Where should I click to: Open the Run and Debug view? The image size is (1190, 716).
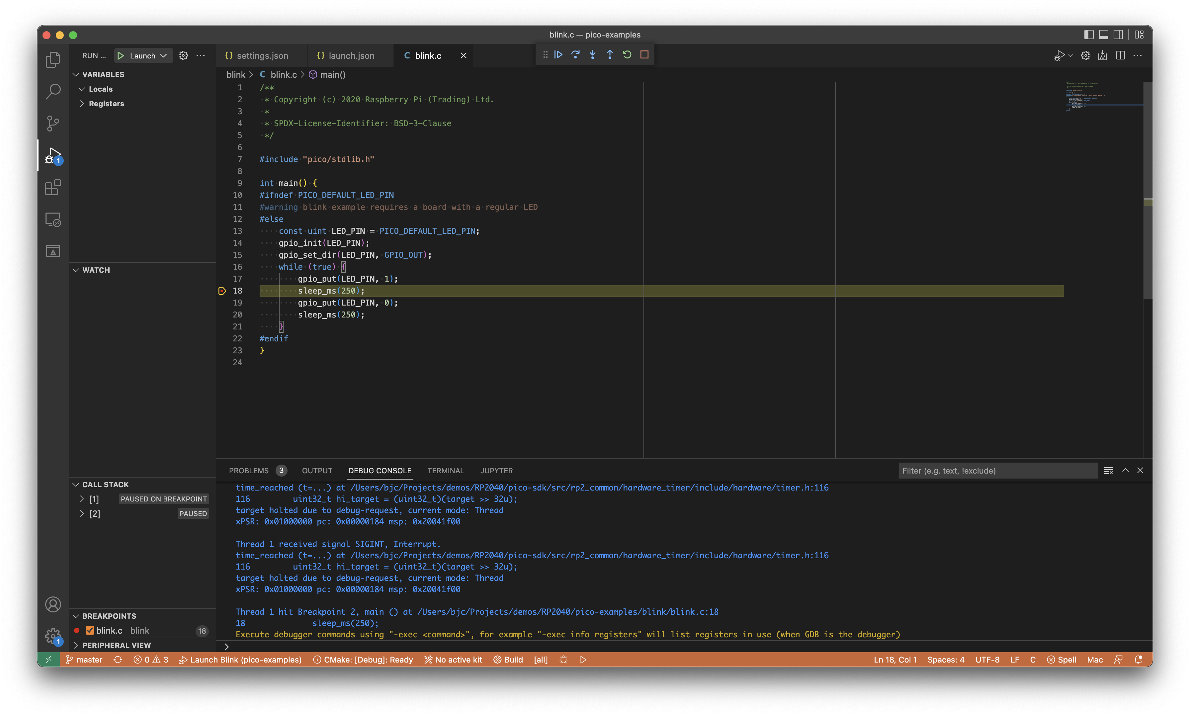(53, 155)
